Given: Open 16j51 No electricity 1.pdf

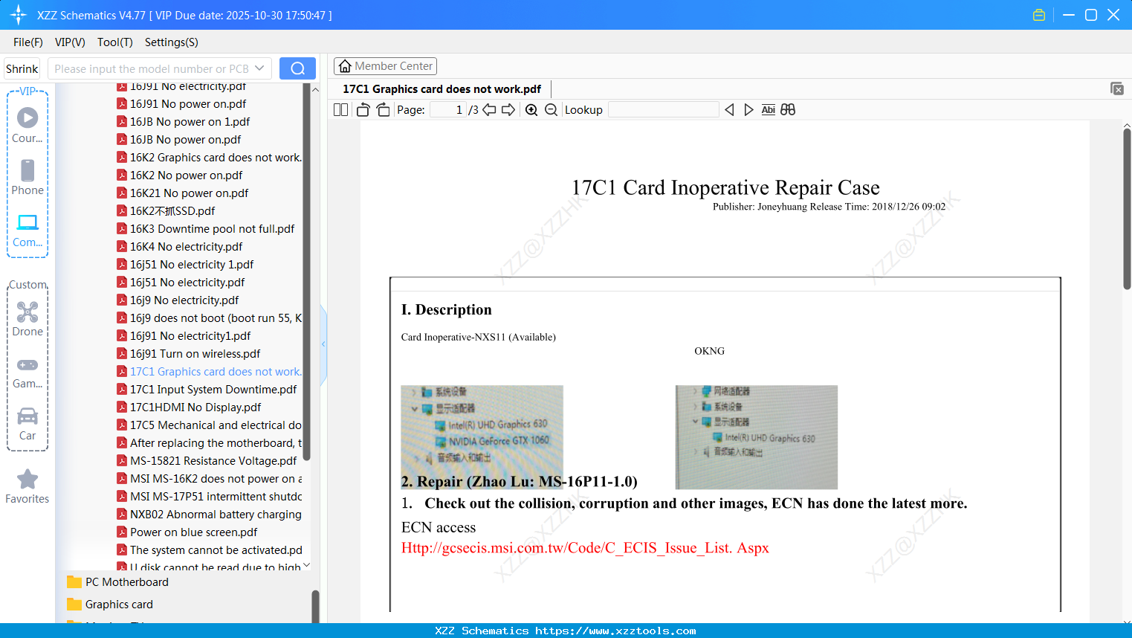Looking at the screenshot, I should (x=192, y=265).
